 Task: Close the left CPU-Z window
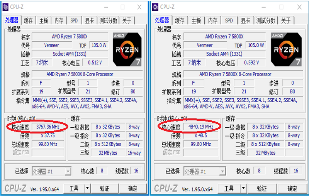139,7
